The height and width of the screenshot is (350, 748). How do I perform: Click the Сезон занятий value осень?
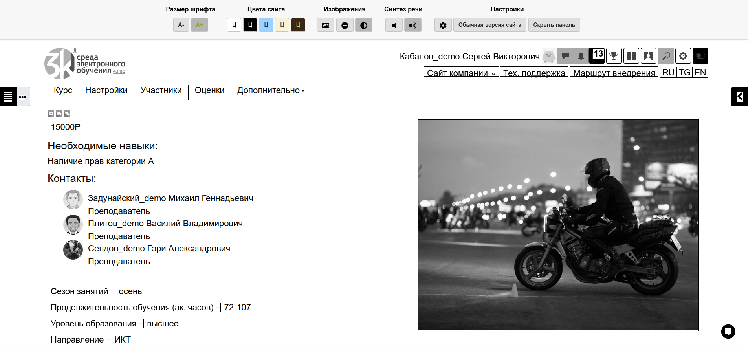pyautogui.click(x=130, y=291)
